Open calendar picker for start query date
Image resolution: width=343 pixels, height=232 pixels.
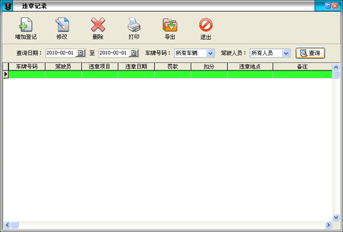[80, 53]
